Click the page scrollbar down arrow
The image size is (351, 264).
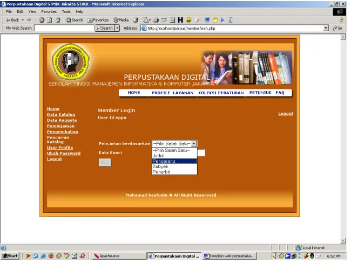[343, 240]
